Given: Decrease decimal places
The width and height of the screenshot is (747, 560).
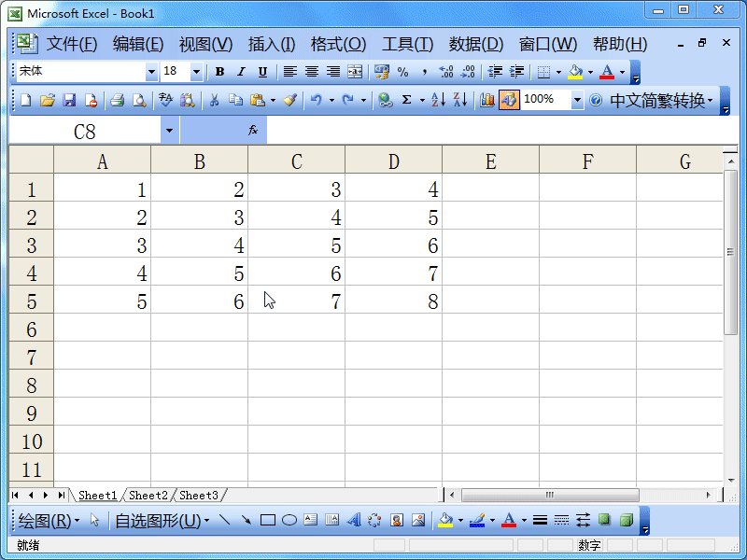Looking at the screenshot, I should tap(468, 72).
